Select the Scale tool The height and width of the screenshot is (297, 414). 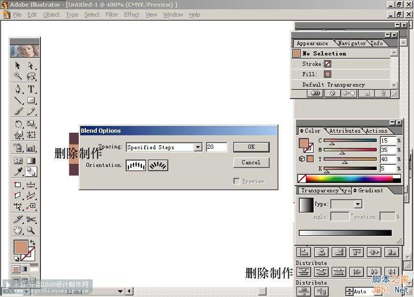(x=31, y=124)
